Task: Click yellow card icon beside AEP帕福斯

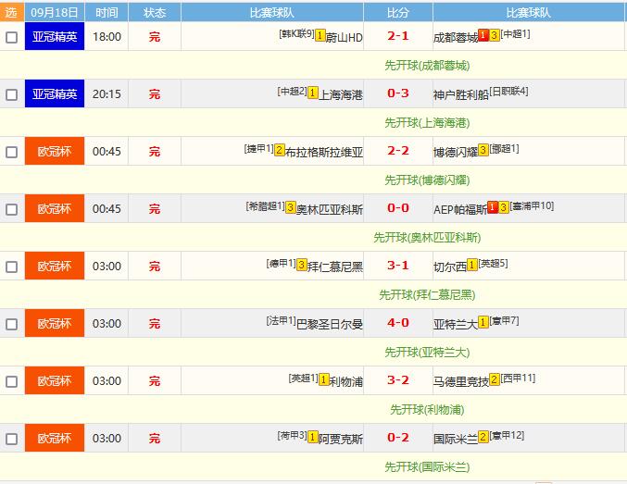Action: (504, 207)
